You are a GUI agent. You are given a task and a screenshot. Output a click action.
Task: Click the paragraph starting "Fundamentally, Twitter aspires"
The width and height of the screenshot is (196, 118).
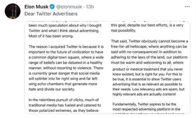point(146,107)
